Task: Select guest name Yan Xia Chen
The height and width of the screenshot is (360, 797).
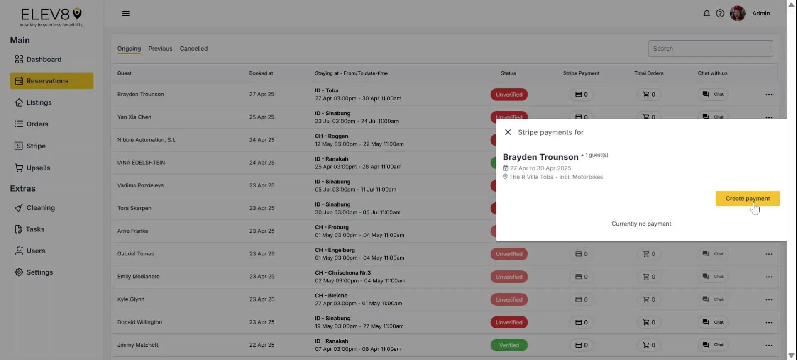Action: (x=134, y=117)
